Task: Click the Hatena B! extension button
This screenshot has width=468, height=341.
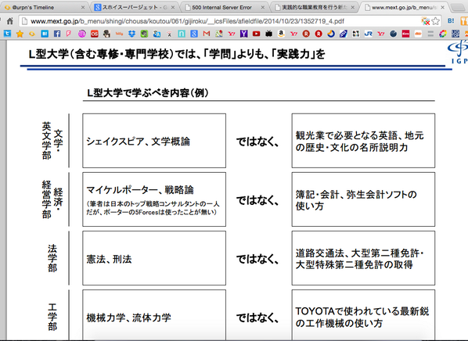Action: [451, 21]
